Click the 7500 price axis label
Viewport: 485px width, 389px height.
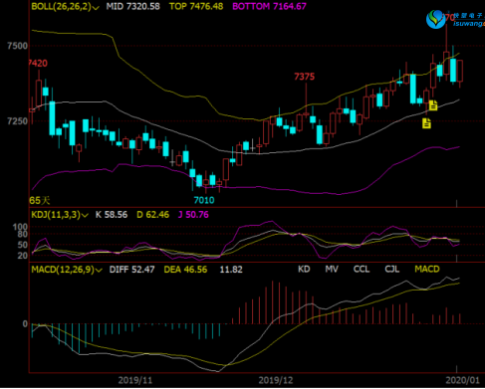pyautogui.click(x=17, y=46)
